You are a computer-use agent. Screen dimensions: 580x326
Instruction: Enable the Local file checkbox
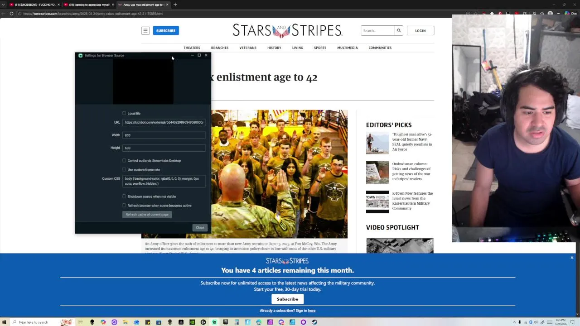pos(124,113)
